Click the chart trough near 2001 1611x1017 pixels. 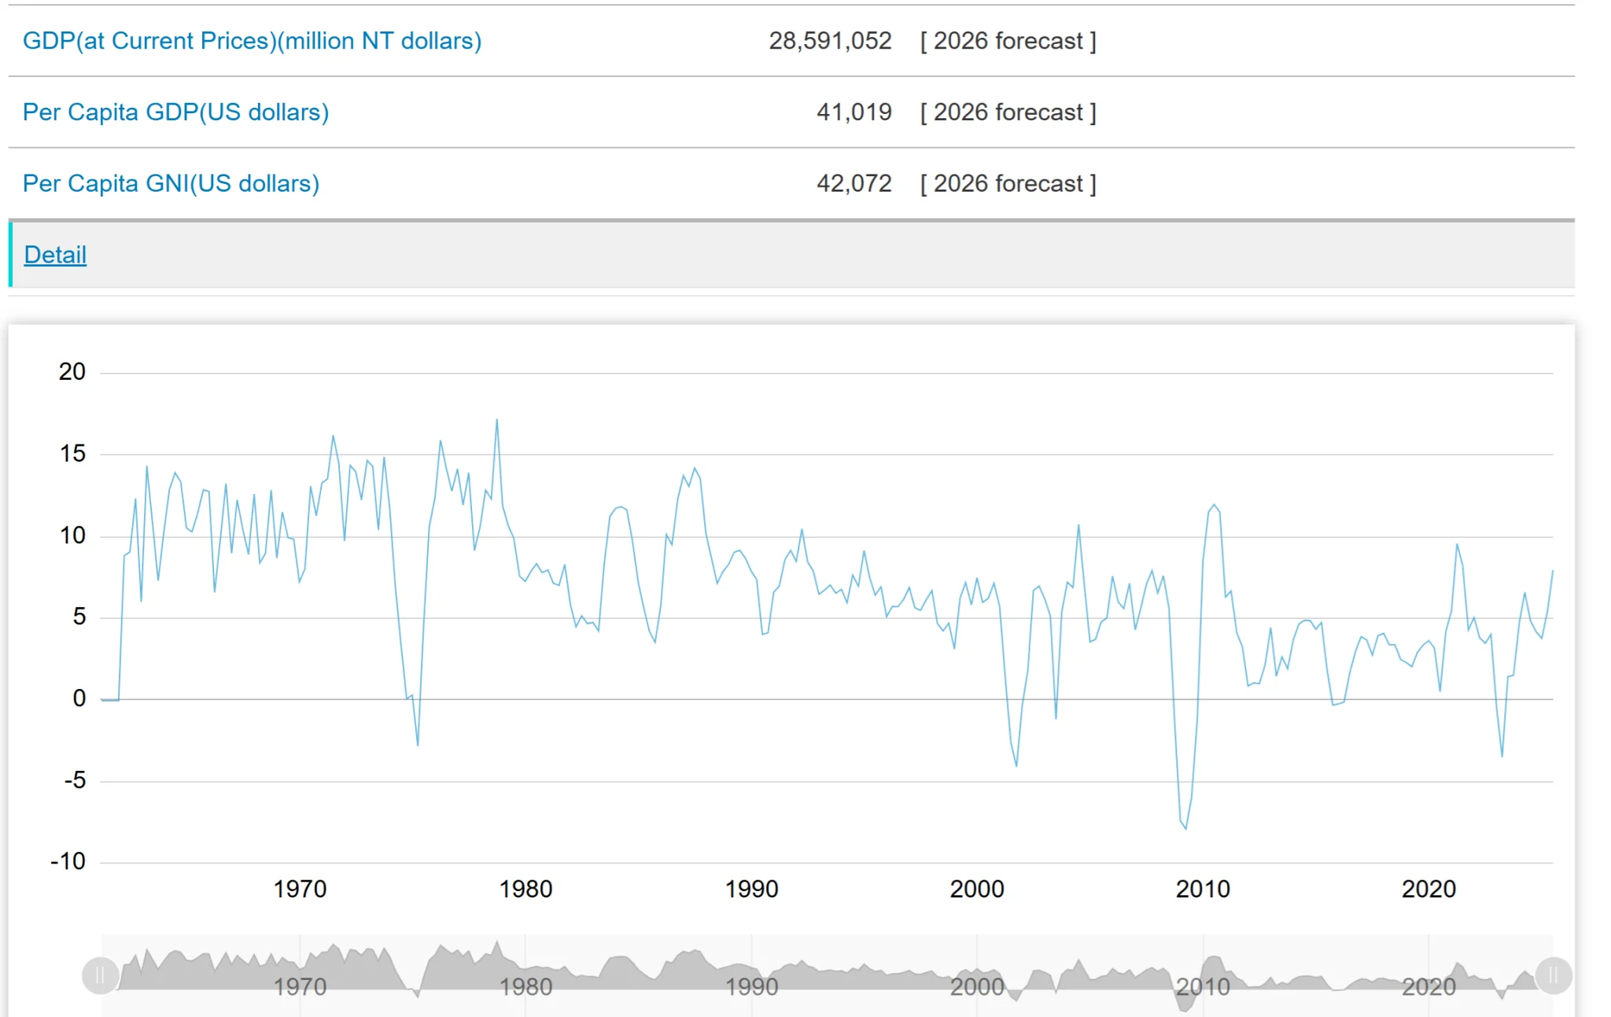(1016, 765)
